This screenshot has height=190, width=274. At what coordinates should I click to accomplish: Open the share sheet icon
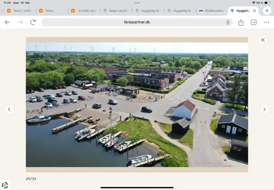click(x=241, y=22)
